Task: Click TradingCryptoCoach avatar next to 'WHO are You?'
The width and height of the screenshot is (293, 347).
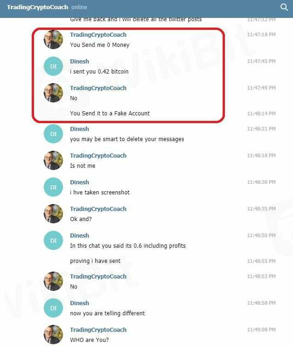Action: pyautogui.click(x=53, y=335)
